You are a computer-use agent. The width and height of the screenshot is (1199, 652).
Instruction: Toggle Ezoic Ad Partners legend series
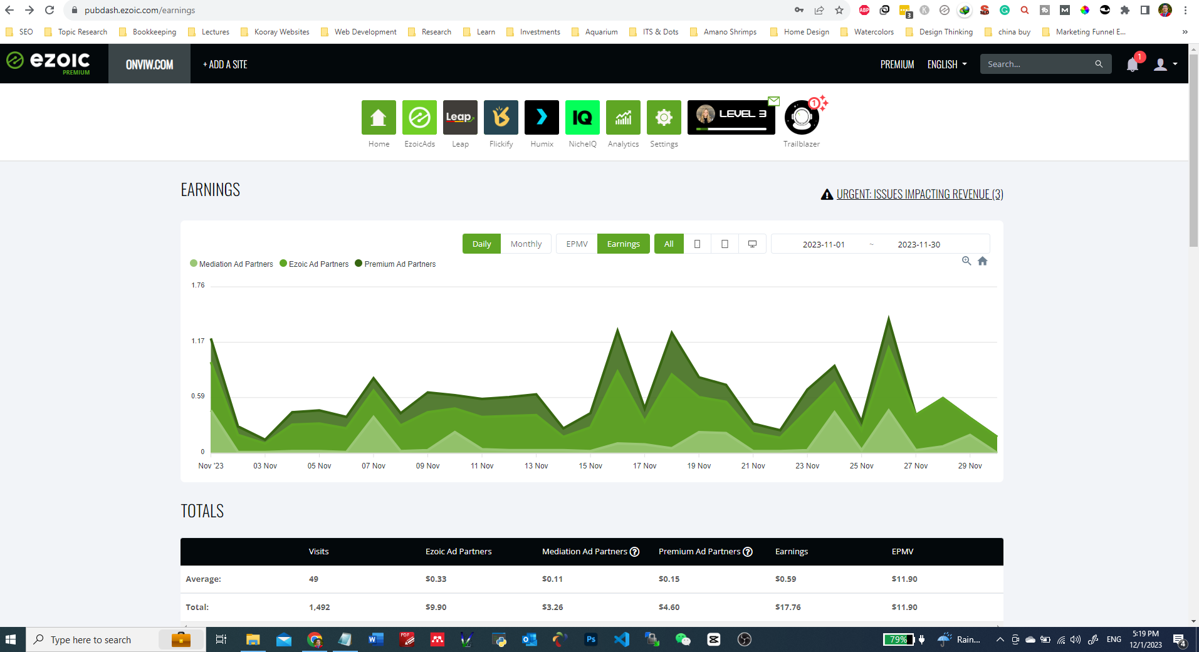click(x=314, y=264)
